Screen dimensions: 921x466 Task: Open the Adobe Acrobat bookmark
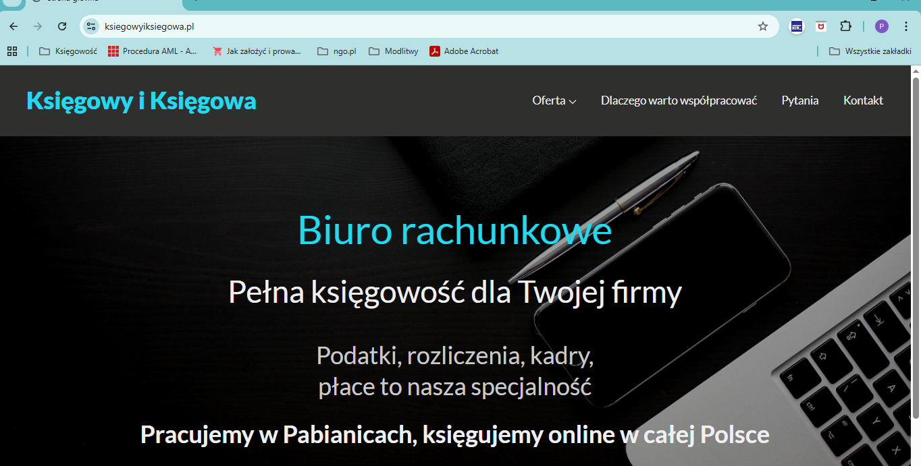(x=464, y=51)
